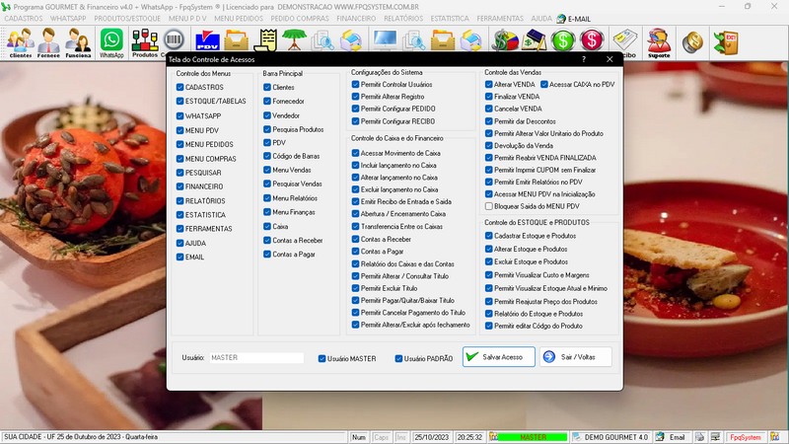Viewport: 789px width, 444px height.
Task: Click the help question mark in dialog title
Action: pos(584,59)
